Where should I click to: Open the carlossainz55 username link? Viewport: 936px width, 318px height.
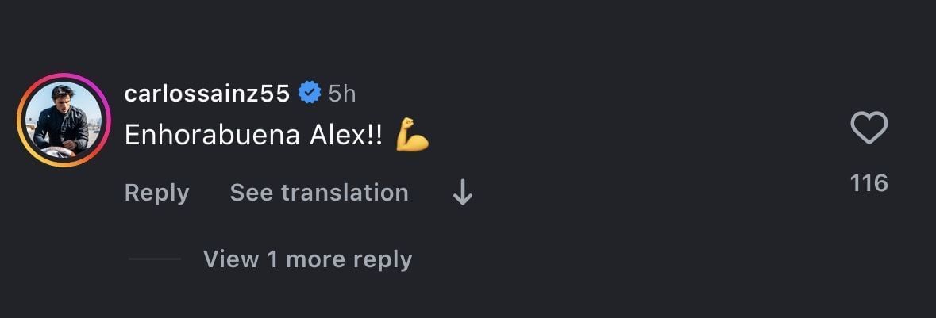pyautogui.click(x=206, y=94)
